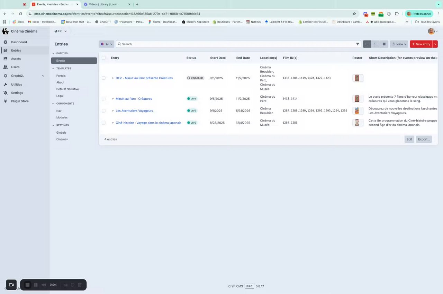Viewport: 443px width, 294px height.
Task: Open the user account menu
Action: click(x=433, y=31)
